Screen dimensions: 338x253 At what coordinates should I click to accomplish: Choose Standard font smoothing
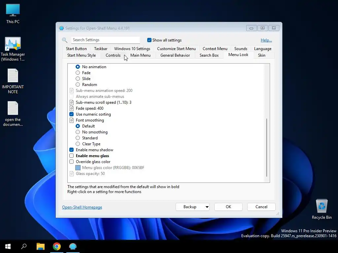(78, 138)
